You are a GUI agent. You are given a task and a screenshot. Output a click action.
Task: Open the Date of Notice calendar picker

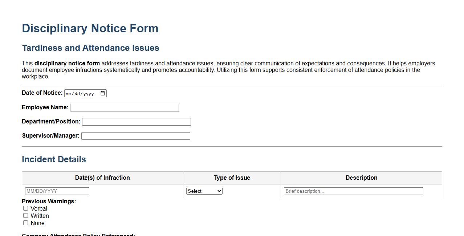coord(103,93)
